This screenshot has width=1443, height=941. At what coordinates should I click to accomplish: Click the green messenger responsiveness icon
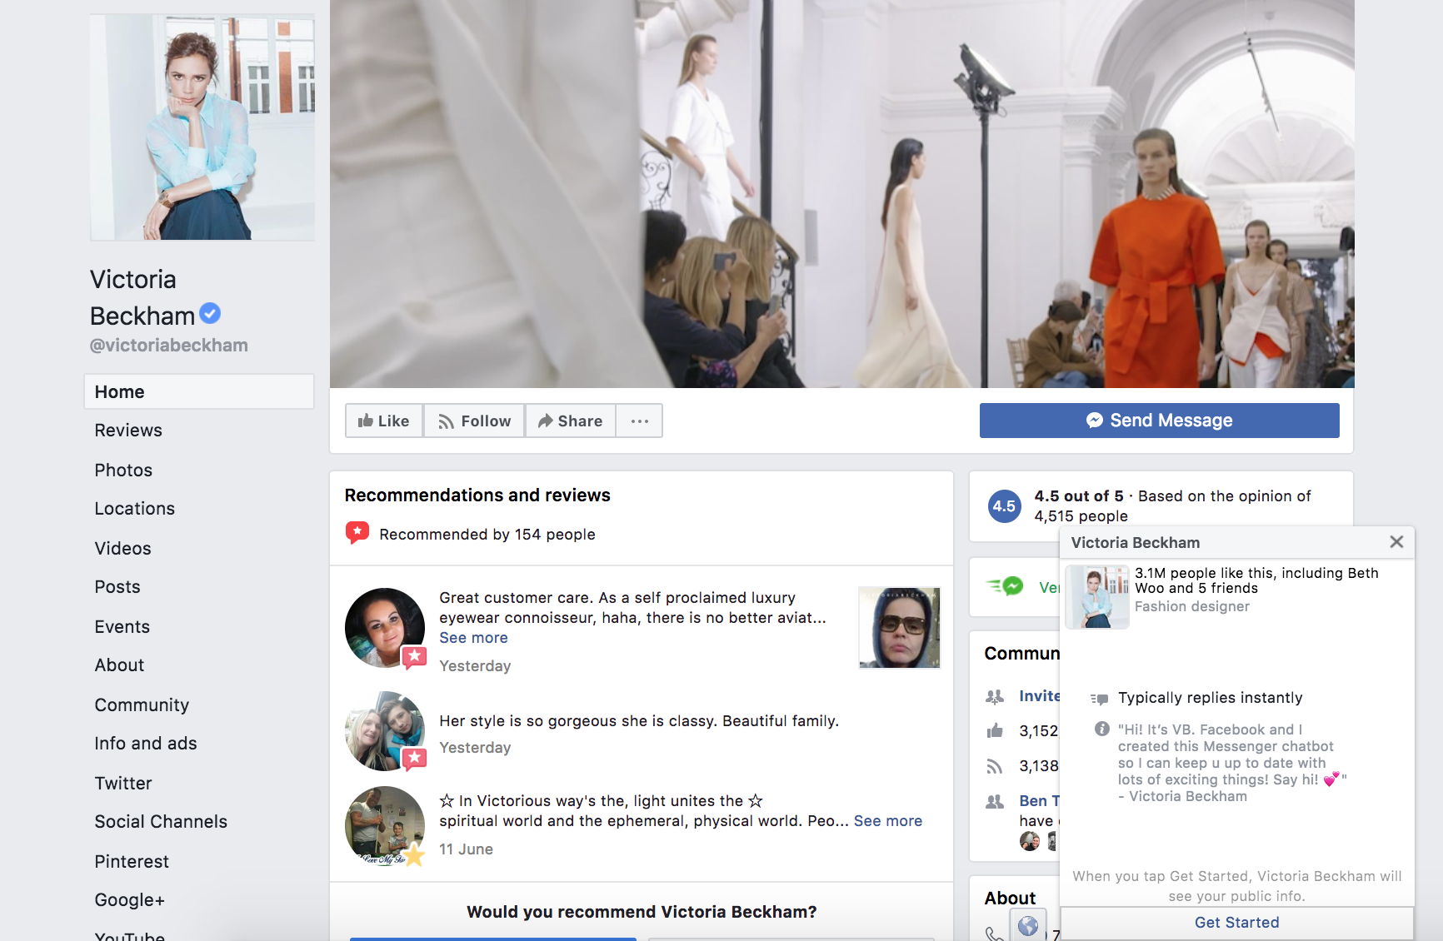pos(1005,586)
